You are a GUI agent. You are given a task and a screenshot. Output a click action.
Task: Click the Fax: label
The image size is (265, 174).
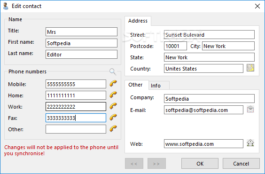click(13, 118)
